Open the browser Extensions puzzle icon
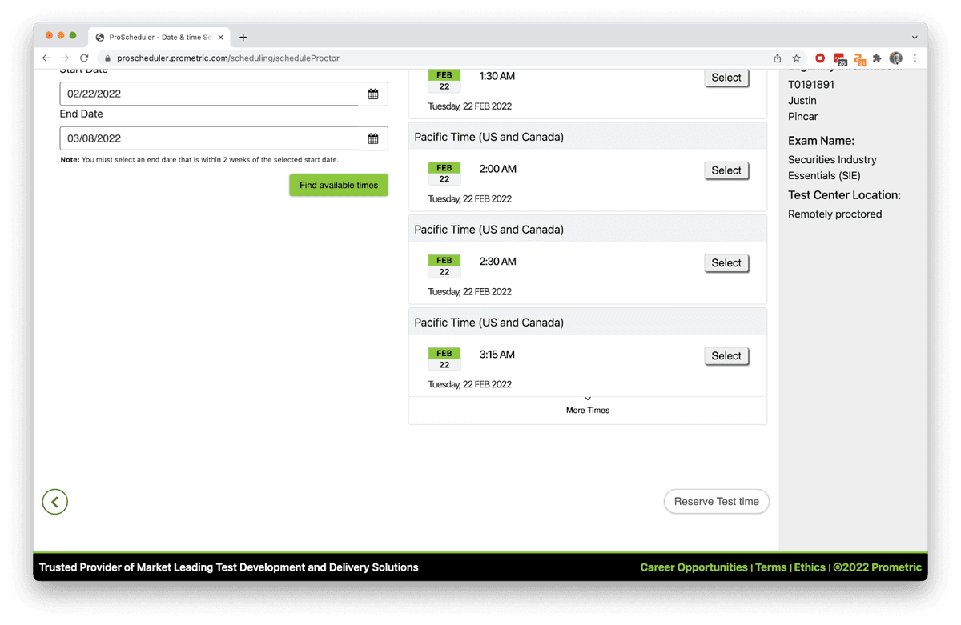 click(x=878, y=58)
